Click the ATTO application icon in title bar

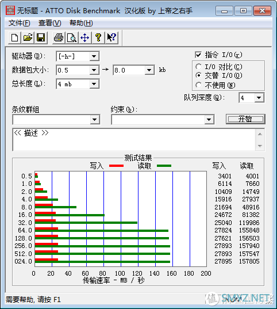[10, 10]
